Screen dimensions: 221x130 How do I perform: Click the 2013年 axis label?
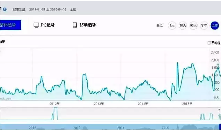[99, 104]
